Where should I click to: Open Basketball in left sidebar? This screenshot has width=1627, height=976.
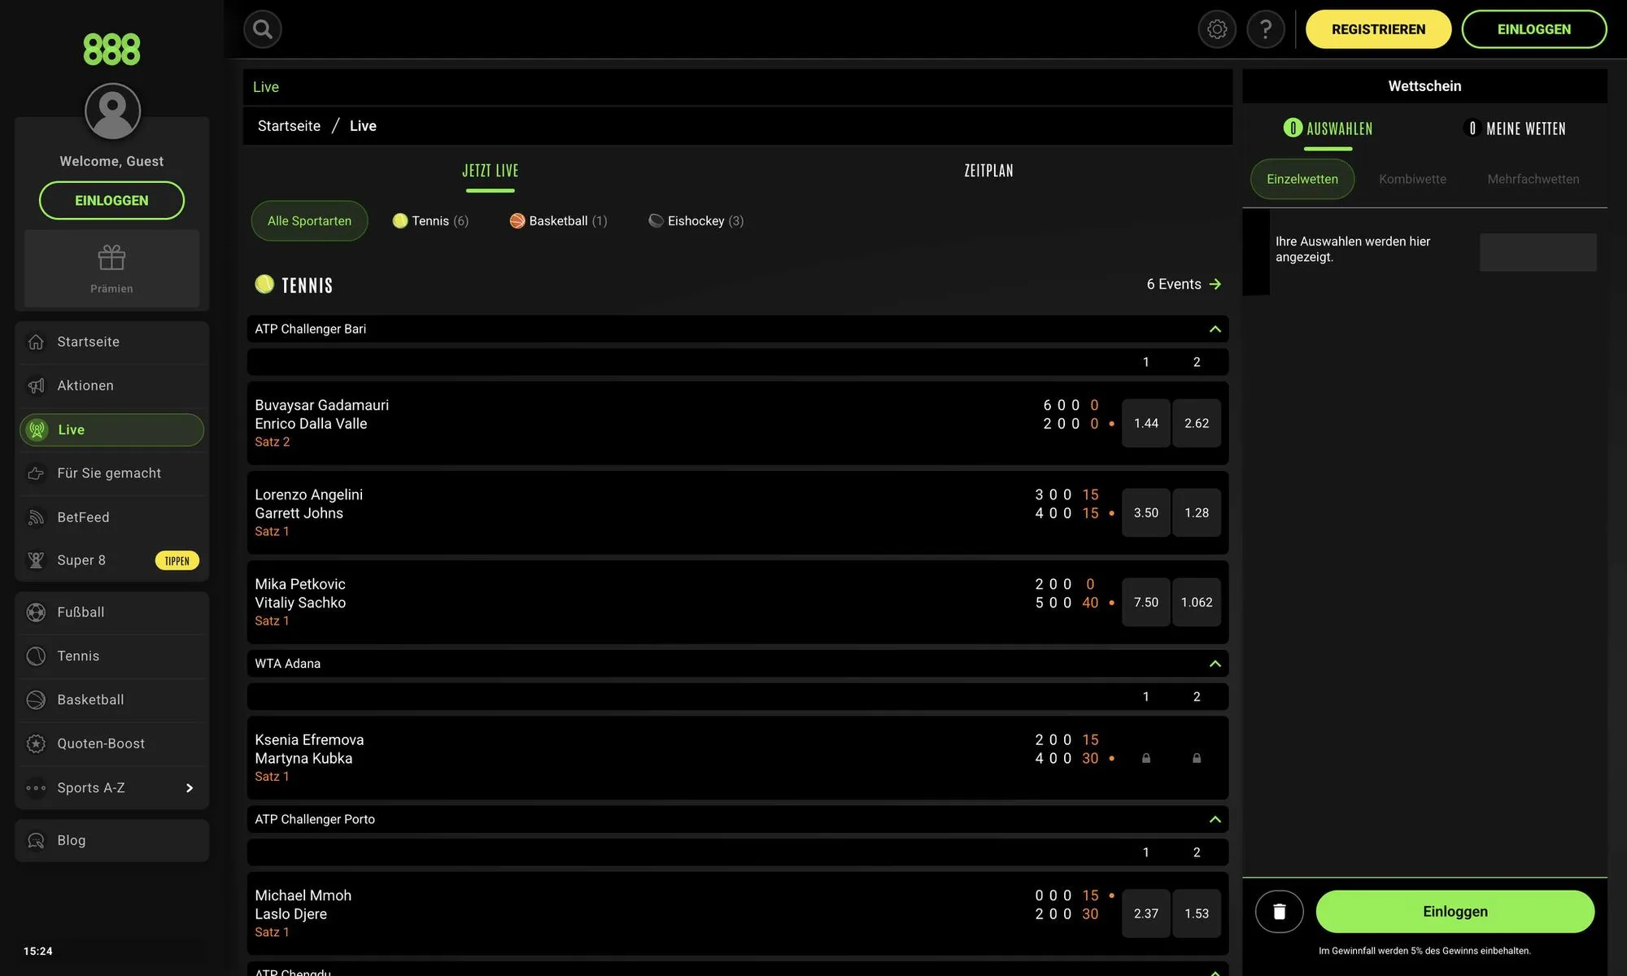(x=112, y=700)
